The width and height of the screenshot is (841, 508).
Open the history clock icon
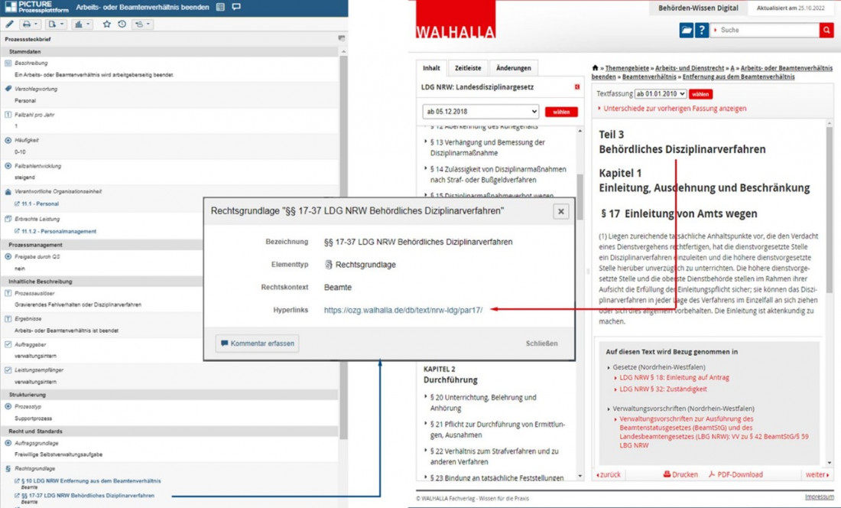(122, 24)
